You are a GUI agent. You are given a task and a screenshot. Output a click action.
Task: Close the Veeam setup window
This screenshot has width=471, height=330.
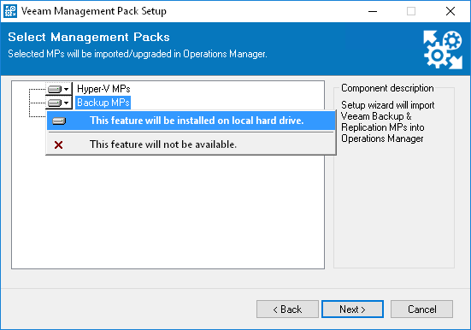tap(450, 11)
